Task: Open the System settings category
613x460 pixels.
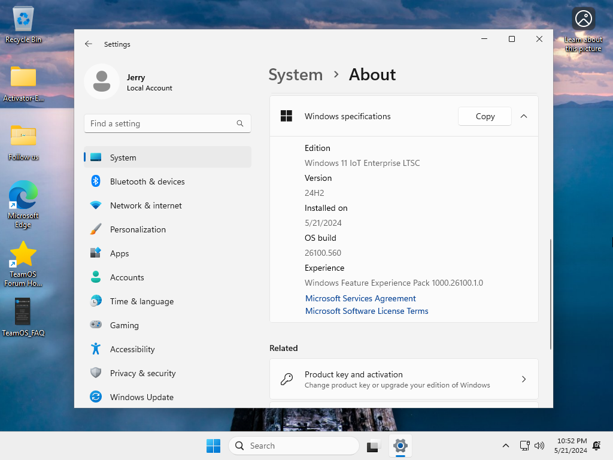Action: click(x=168, y=158)
